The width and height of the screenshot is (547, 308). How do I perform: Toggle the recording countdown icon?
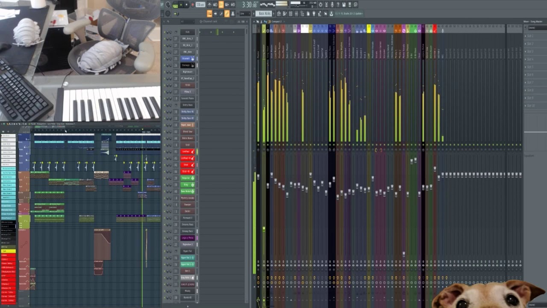click(221, 5)
